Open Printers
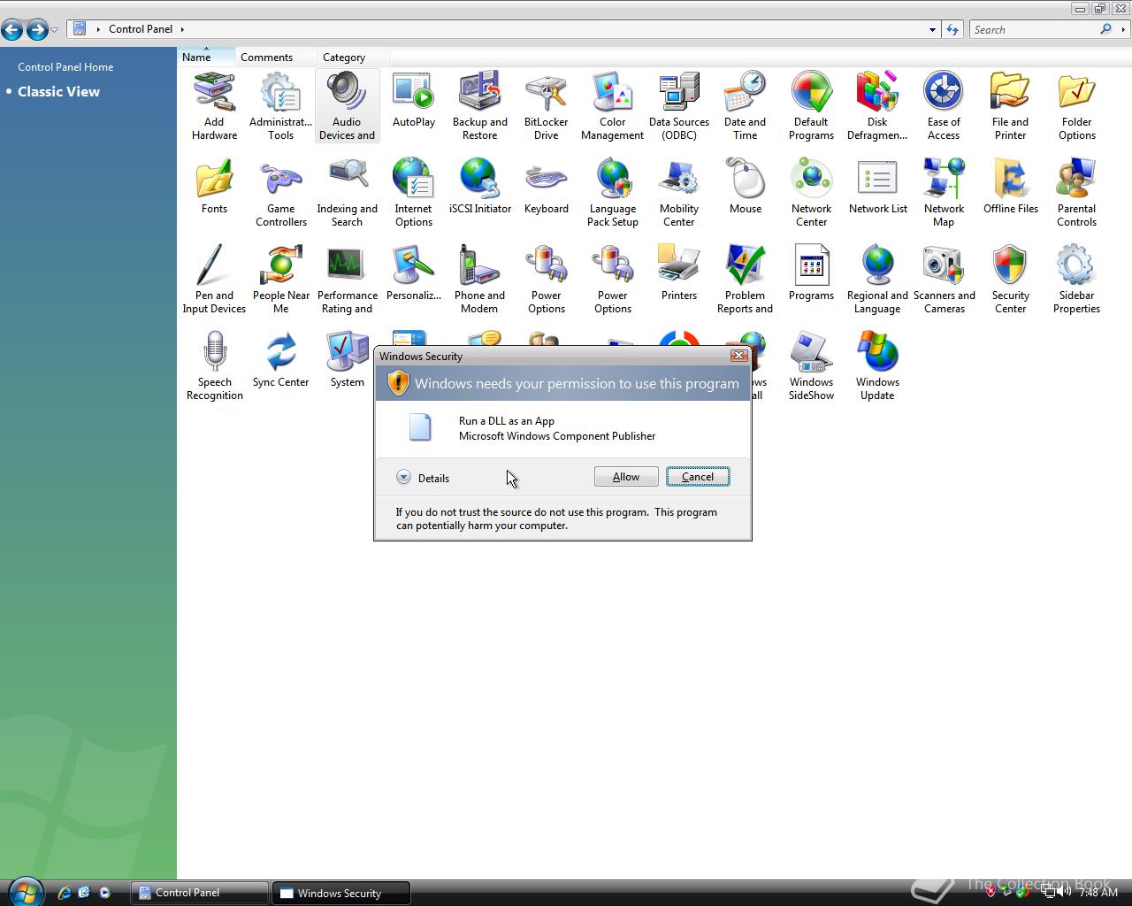The image size is (1132, 906). 678,273
